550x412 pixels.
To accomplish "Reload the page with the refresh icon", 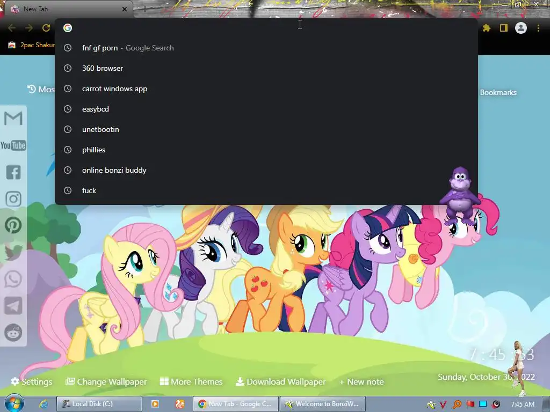I will [46, 28].
